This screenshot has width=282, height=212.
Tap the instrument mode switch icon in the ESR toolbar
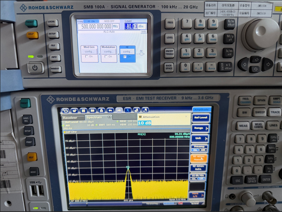(x=66, y=111)
